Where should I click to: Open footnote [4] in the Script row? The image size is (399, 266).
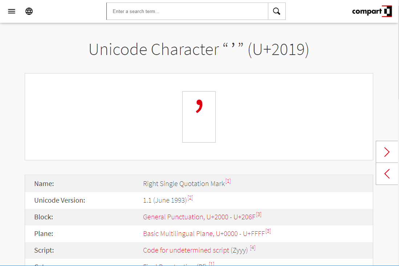(253, 248)
